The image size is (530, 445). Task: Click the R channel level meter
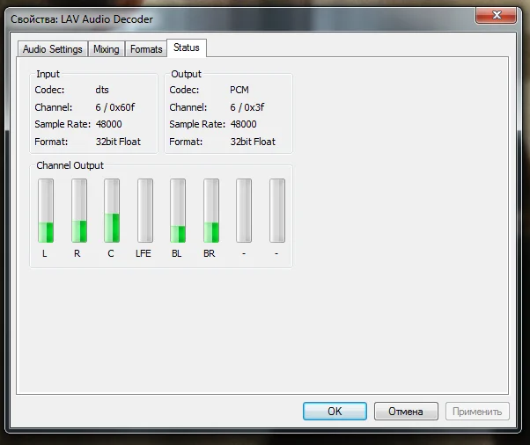coord(79,211)
